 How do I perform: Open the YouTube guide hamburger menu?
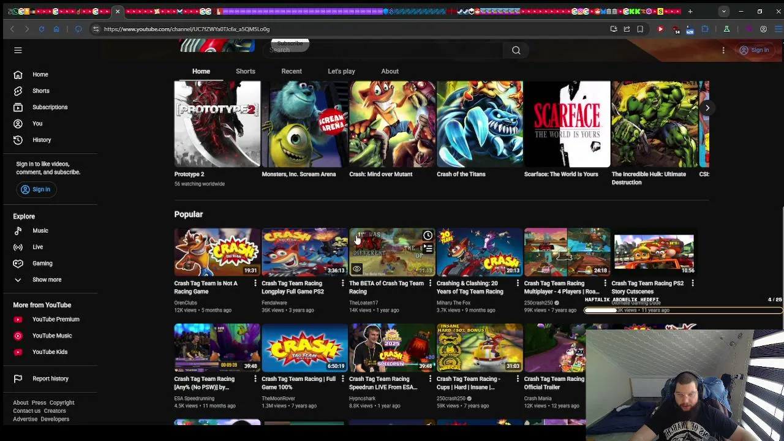coord(18,50)
